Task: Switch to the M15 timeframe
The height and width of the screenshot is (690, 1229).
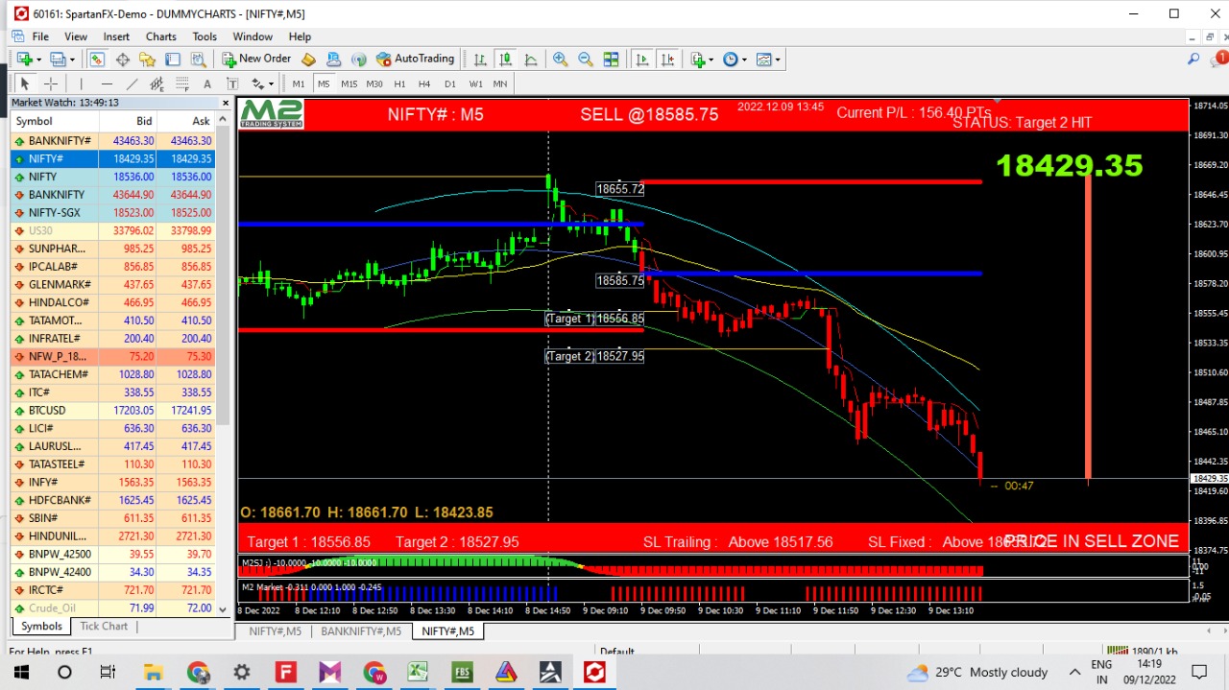Action: click(x=349, y=84)
